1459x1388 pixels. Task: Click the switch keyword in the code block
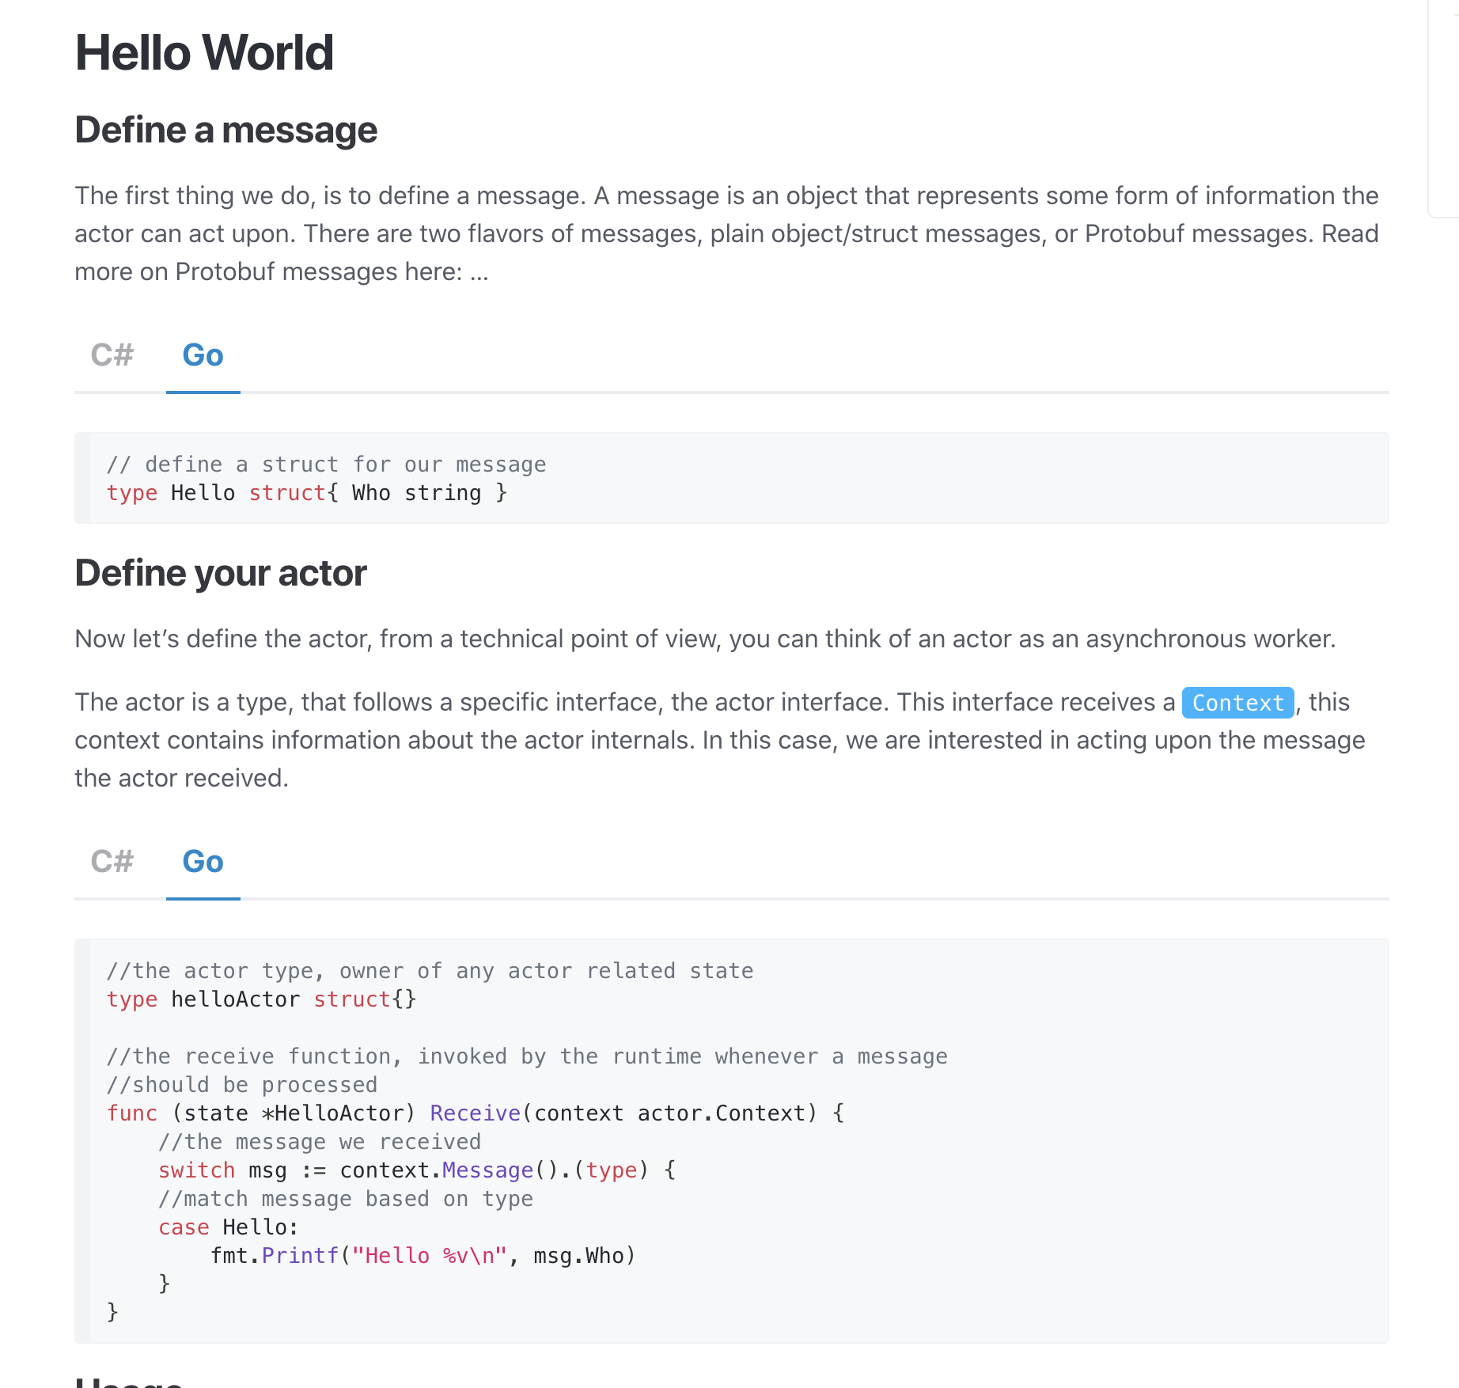coord(196,1170)
